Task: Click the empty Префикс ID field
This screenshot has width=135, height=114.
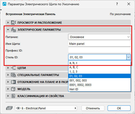Action: click(x=99, y=50)
